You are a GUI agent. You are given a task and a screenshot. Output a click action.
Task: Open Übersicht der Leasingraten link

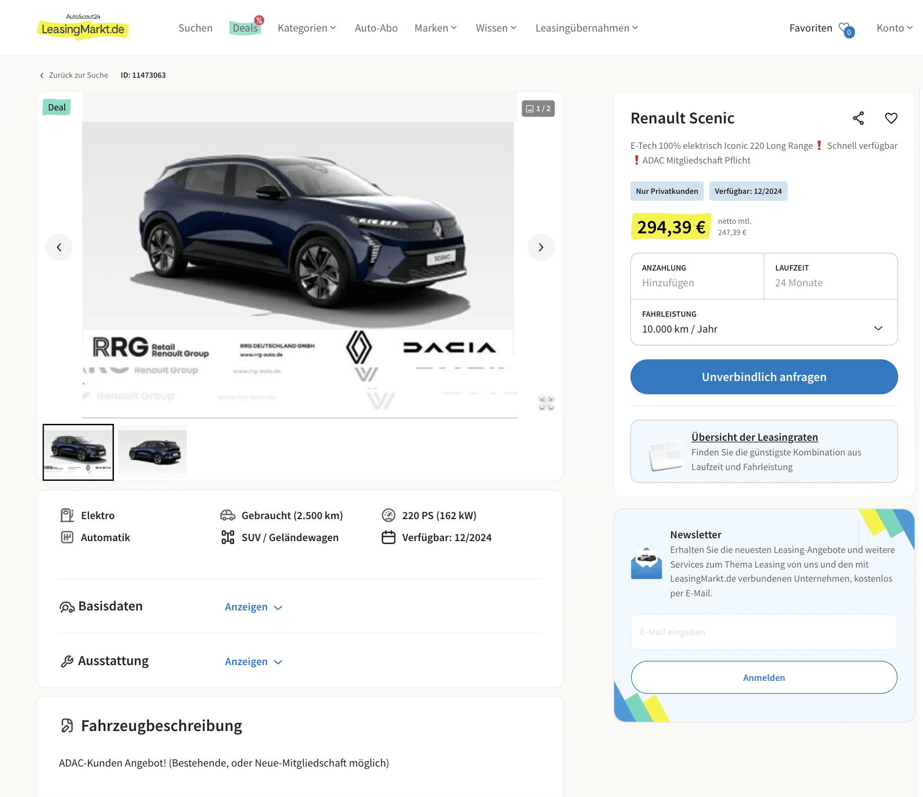pos(755,437)
